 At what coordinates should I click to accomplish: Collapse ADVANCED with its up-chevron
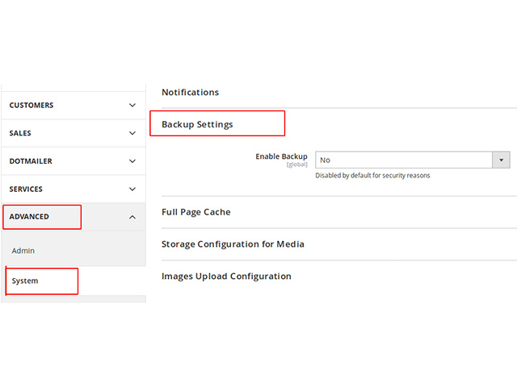132,217
